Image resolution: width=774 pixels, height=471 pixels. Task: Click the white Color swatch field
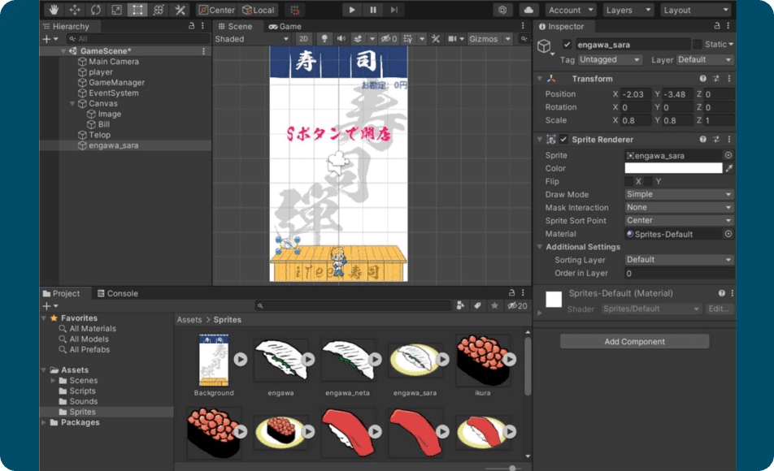(x=673, y=168)
